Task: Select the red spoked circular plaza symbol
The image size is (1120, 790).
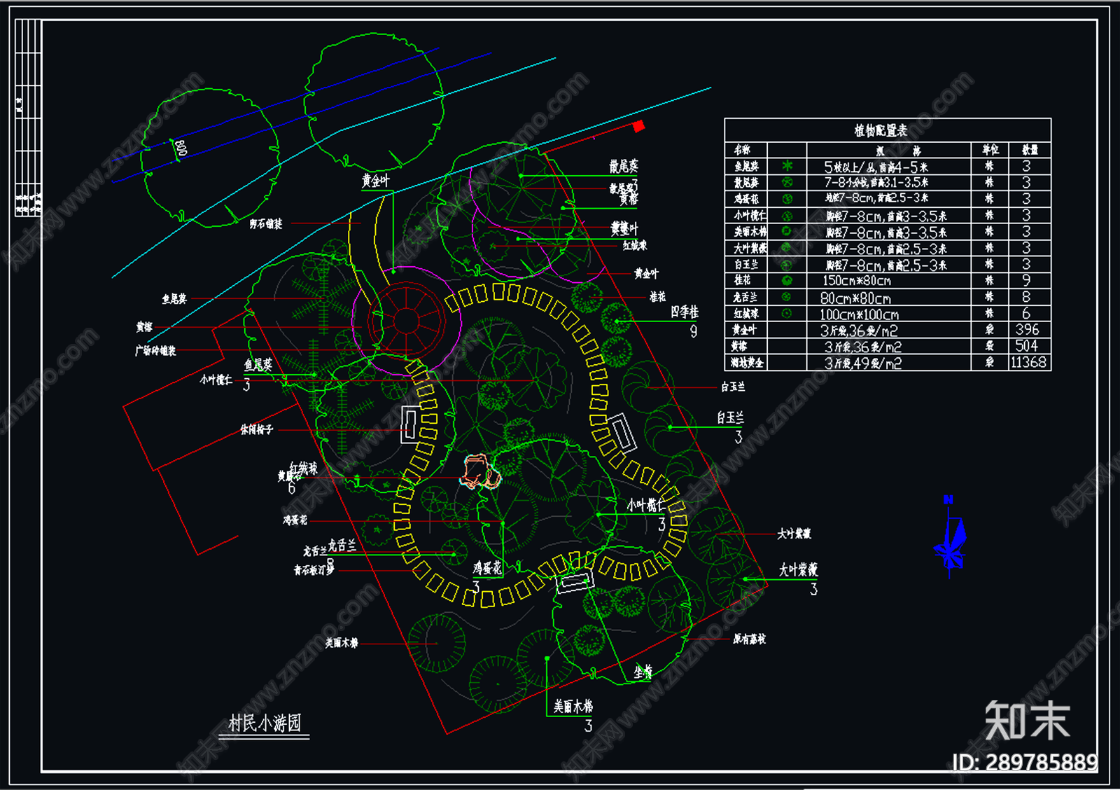Action: pos(406,320)
